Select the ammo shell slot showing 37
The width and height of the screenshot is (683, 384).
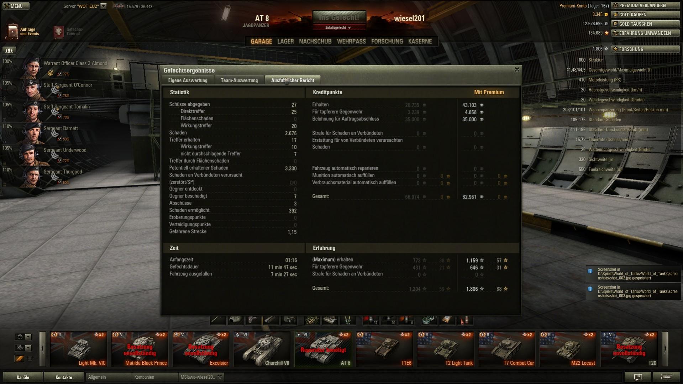[x=371, y=320]
